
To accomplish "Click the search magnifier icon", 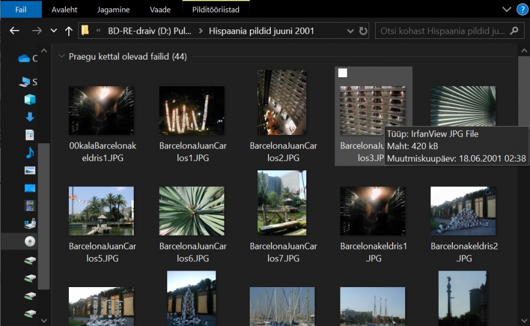I will point(514,31).
